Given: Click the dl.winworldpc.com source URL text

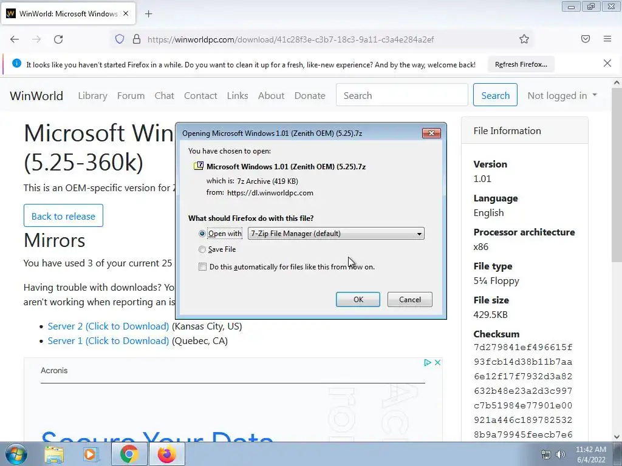Looking at the screenshot, I should (x=270, y=193).
